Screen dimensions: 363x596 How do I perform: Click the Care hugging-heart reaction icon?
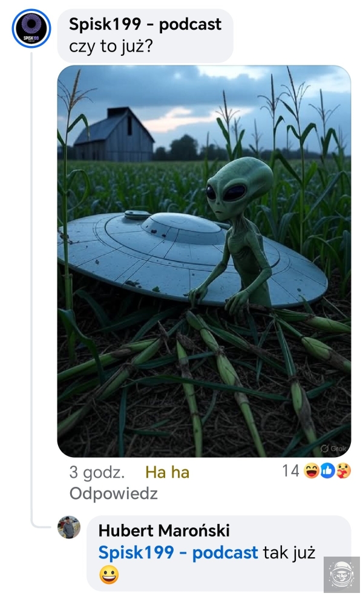pyautogui.click(x=343, y=471)
